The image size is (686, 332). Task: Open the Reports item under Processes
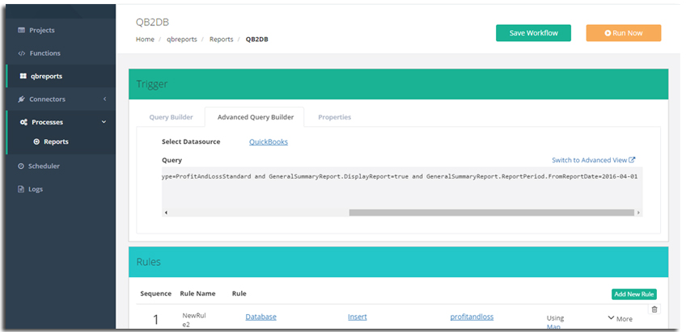[56, 141]
